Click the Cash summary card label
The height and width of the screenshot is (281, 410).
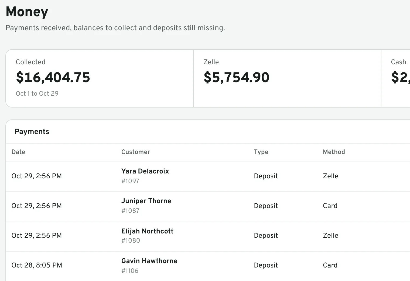pos(398,62)
